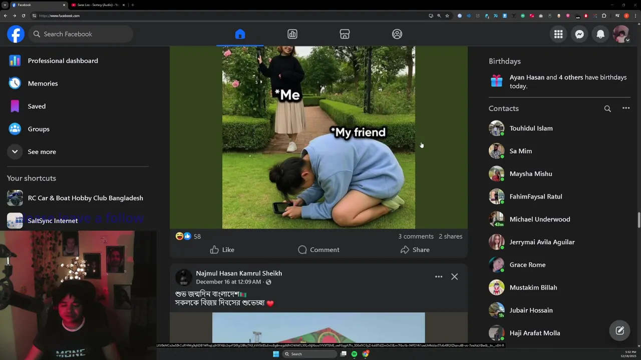The width and height of the screenshot is (641, 360).
Task: Open Saved in left sidebar
Action: pyautogui.click(x=78, y=106)
